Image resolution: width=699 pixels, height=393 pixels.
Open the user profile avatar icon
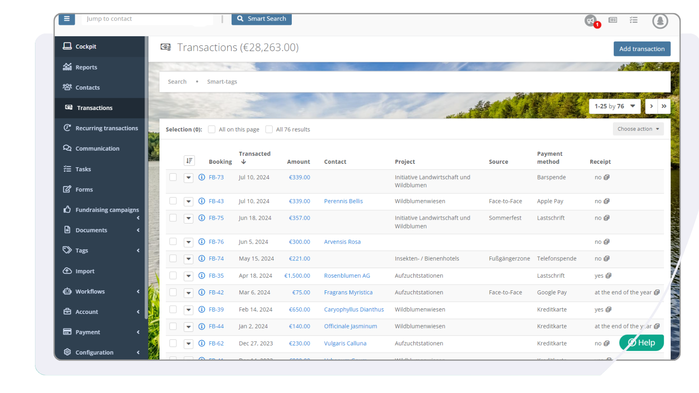660,21
